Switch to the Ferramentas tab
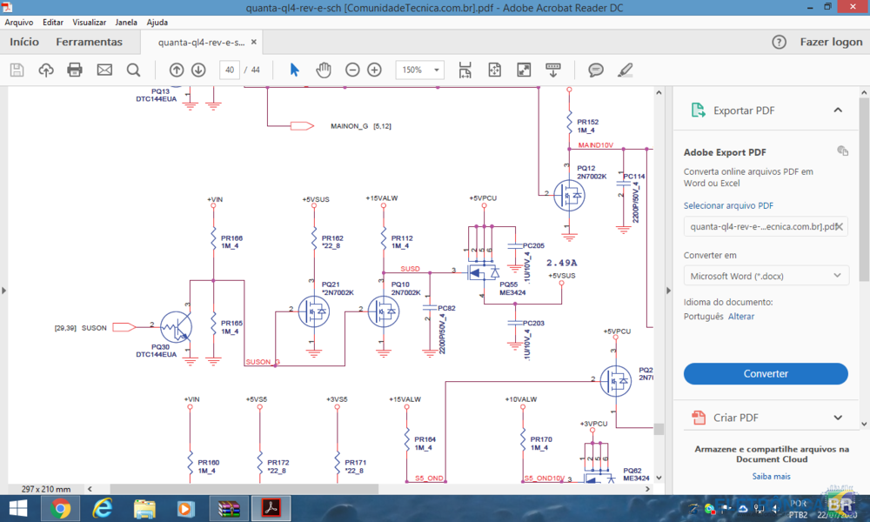Image resolution: width=870 pixels, height=522 pixels. tap(89, 42)
